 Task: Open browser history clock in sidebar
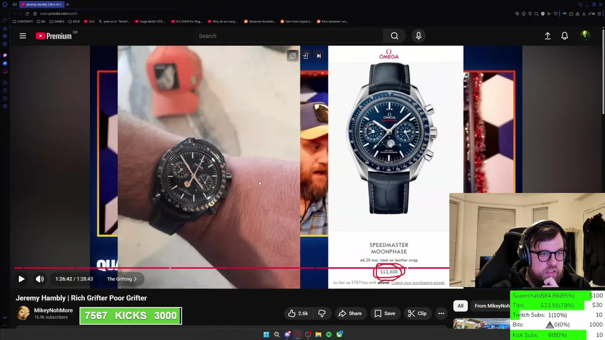coord(5,90)
